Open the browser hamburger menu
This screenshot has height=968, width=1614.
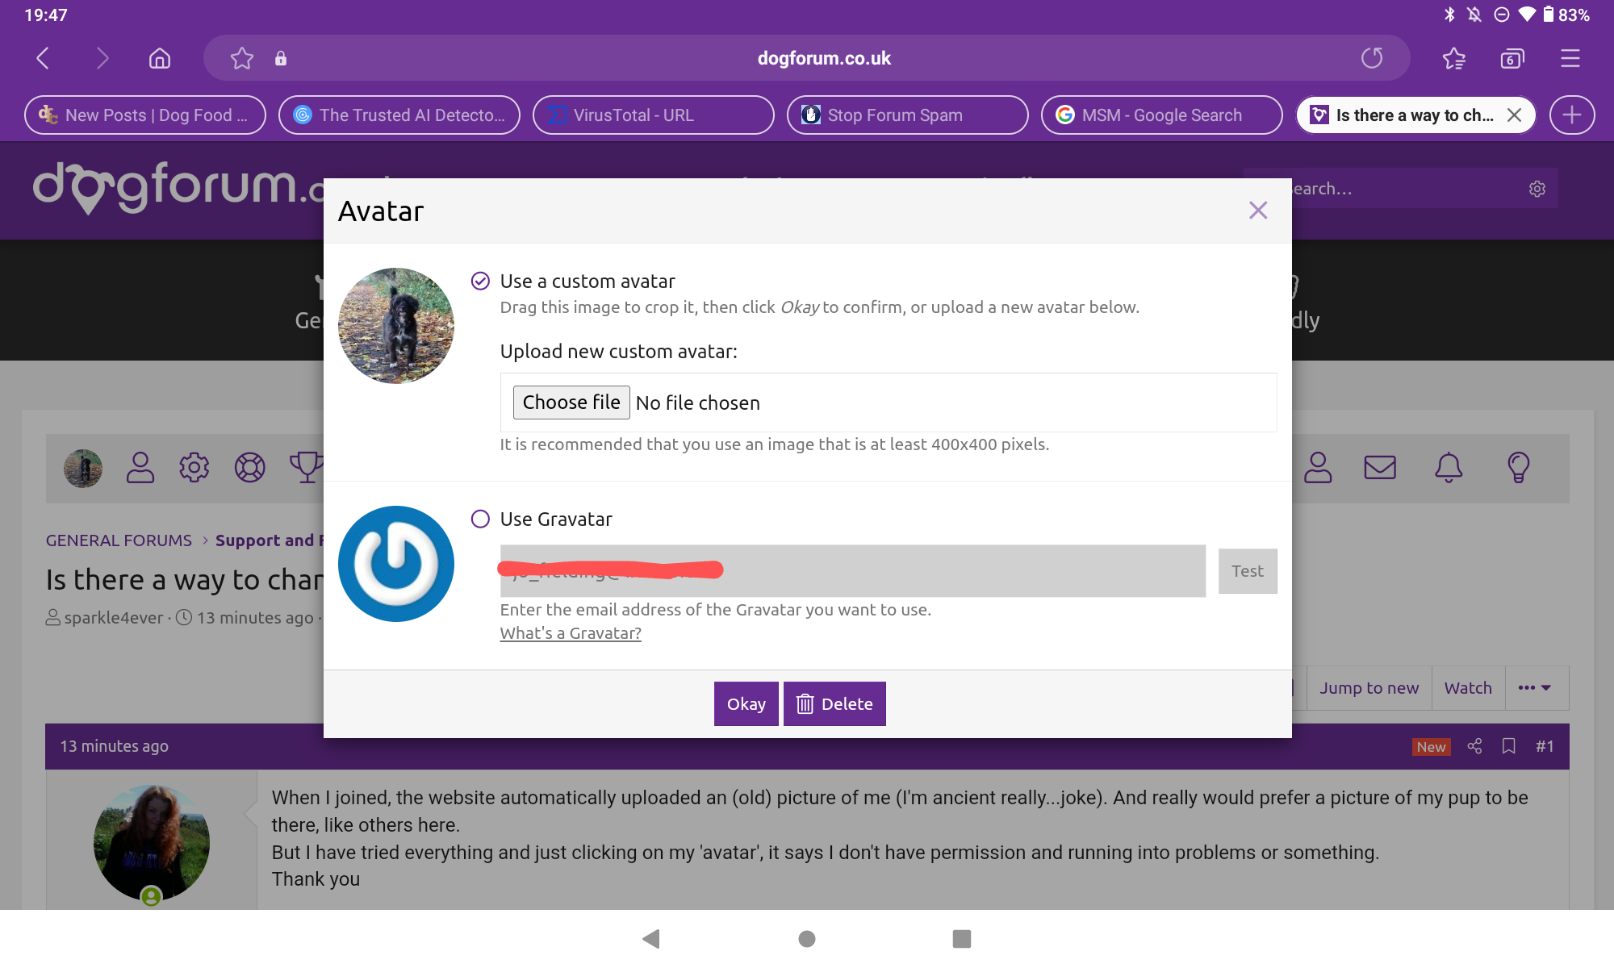pyautogui.click(x=1570, y=58)
